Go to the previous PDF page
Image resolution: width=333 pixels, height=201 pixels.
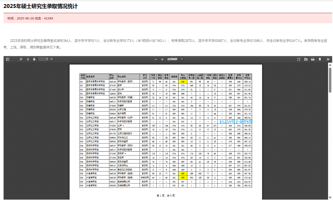(28, 59)
